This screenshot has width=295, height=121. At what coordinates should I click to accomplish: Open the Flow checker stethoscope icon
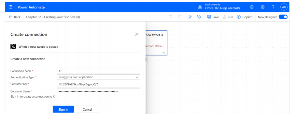coord(199,17)
